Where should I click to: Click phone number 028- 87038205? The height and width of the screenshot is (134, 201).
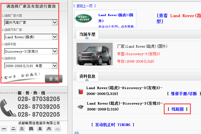coord(39,99)
